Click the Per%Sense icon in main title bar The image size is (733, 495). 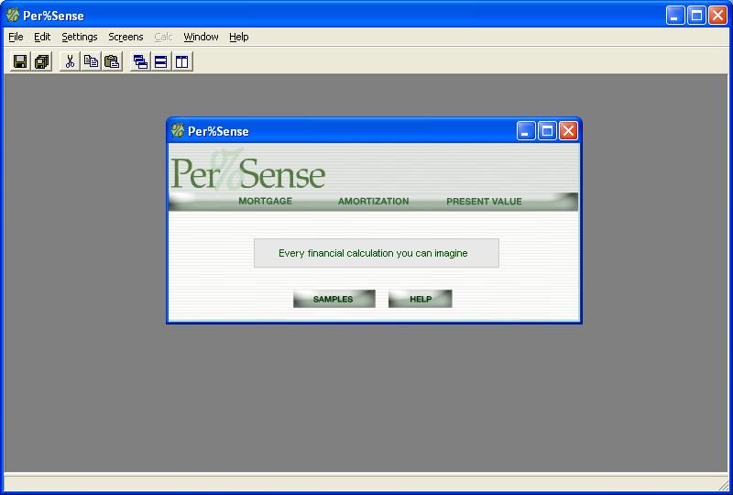point(13,15)
